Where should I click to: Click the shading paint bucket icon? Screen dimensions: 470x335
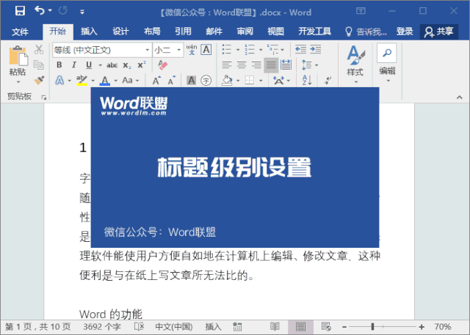click(x=227, y=81)
